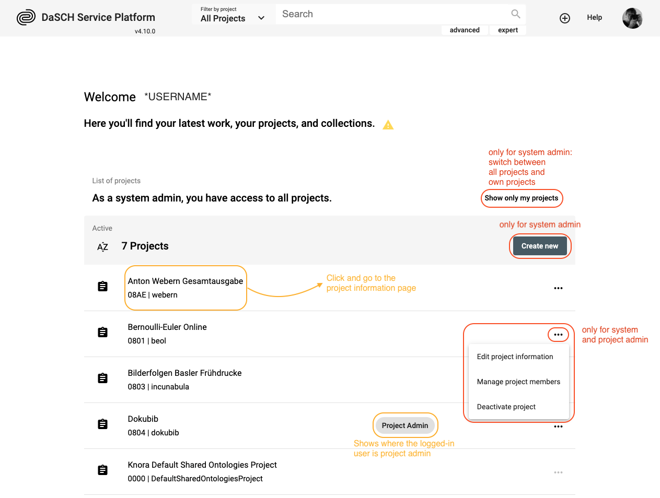Click the yellow warning triangle icon
Image resolution: width=660 pixels, height=498 pixels.
pos(388,125)
